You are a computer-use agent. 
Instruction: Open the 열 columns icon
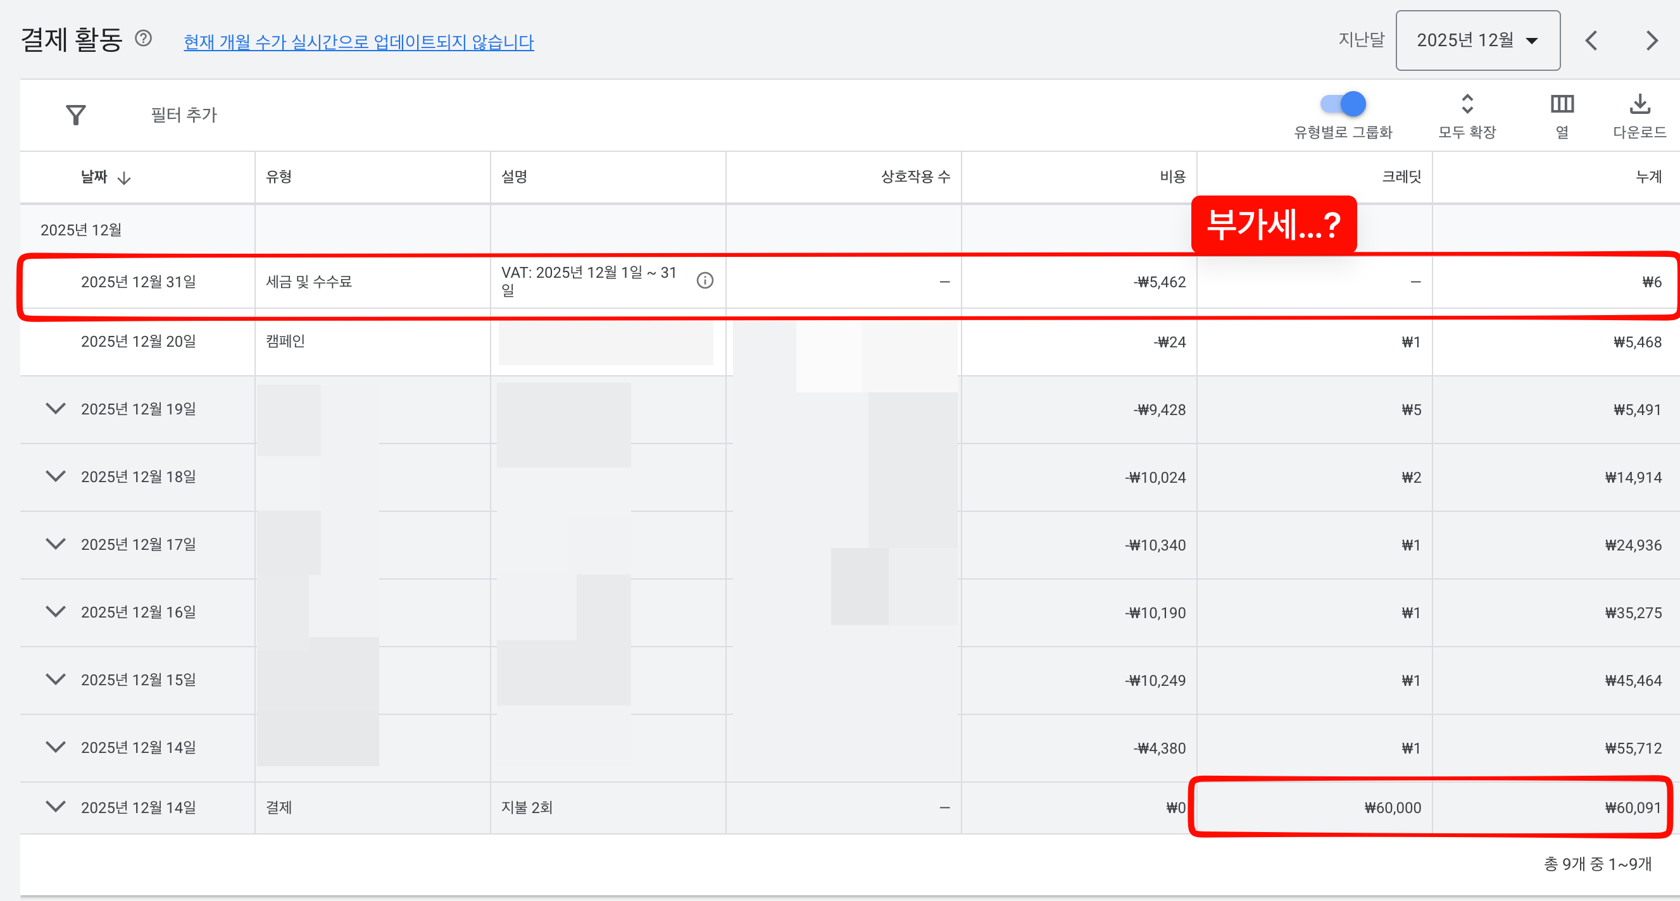pos(1562,104)
